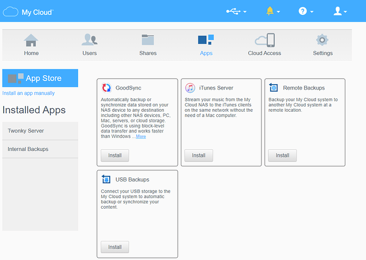The height and width of the screenshot is (260, 366).
Task: Go to the Home tab label
Action: [x=31, y=53]
